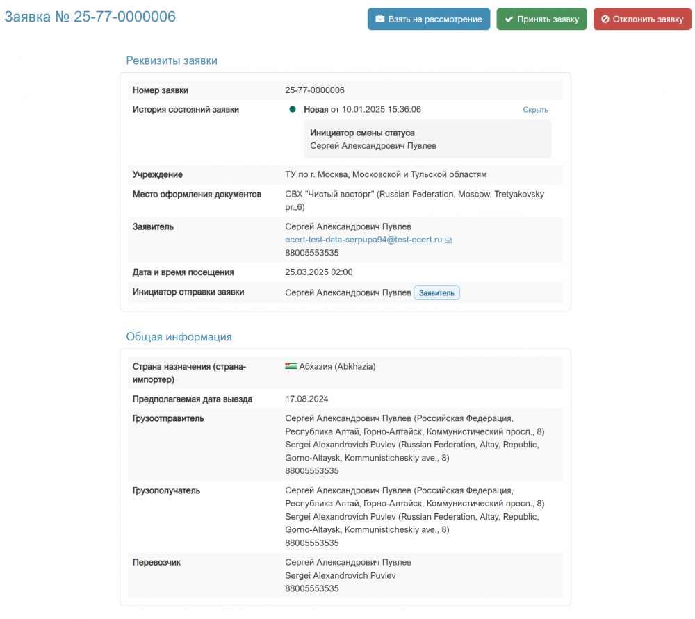Click the departure date value 17.08.2024

(306, 399)
